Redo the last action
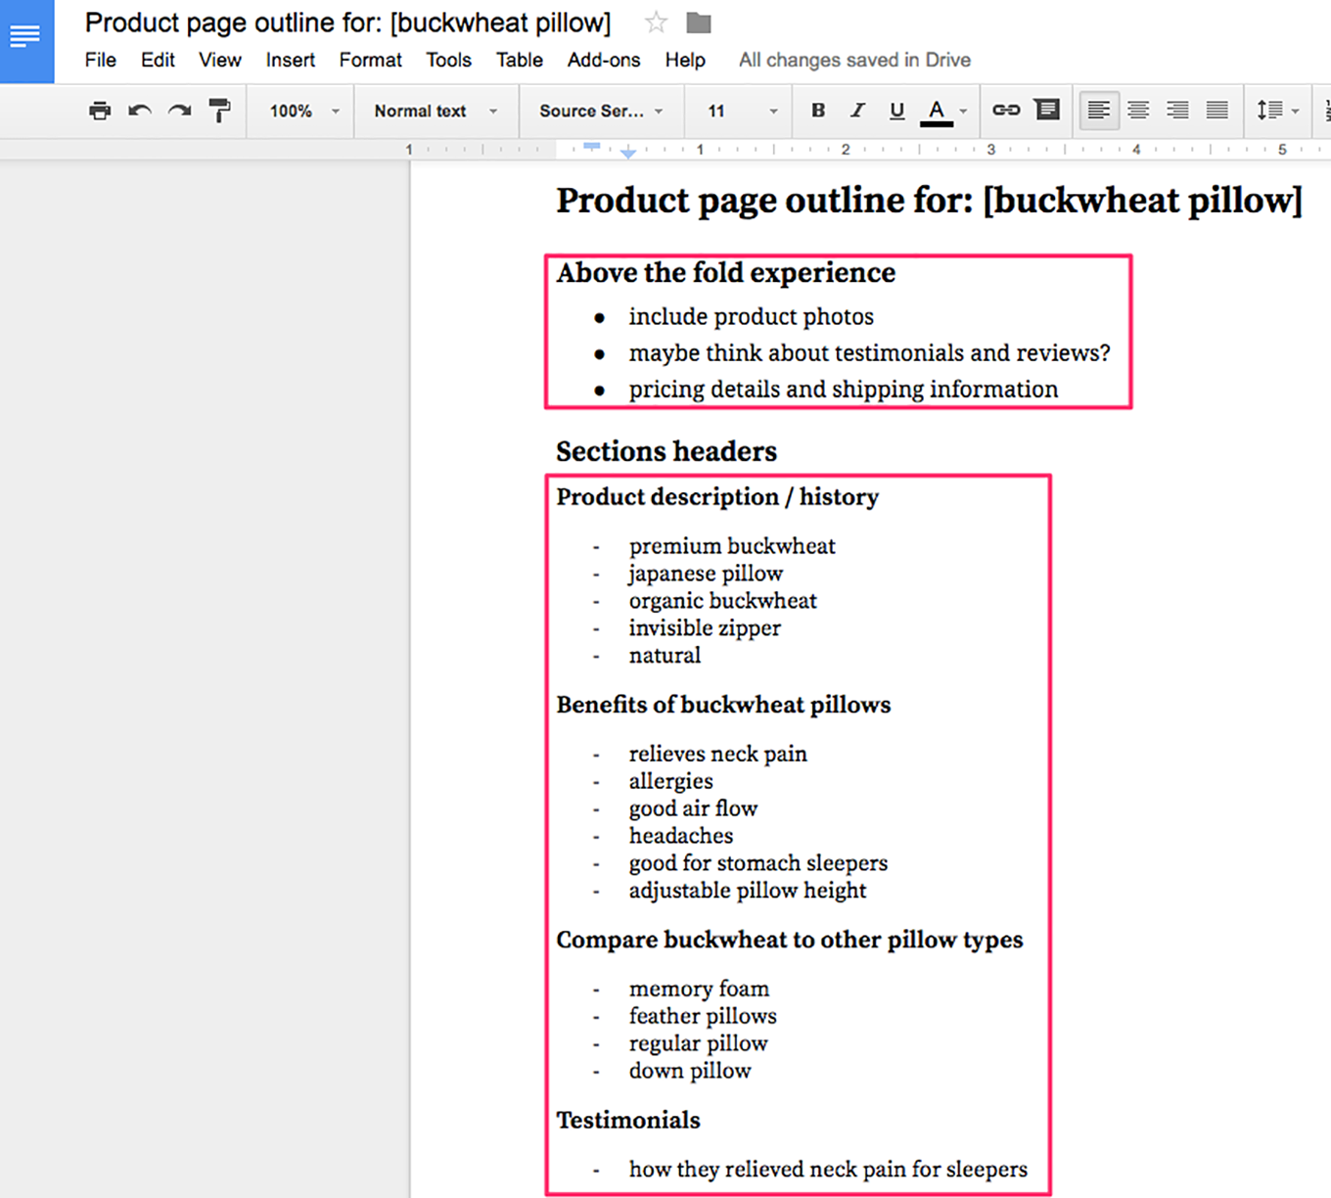Screen dimensions: 1331x1198 (x=179, y=111)
